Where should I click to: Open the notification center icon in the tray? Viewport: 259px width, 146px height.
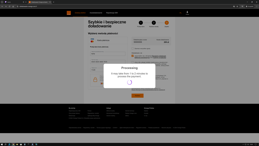click(x=256, y=144)
